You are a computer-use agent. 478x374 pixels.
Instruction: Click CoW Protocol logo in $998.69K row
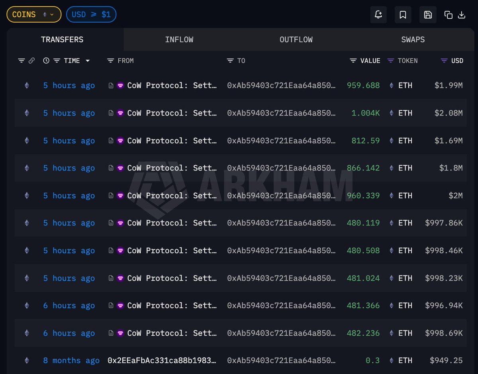(120, 333)
